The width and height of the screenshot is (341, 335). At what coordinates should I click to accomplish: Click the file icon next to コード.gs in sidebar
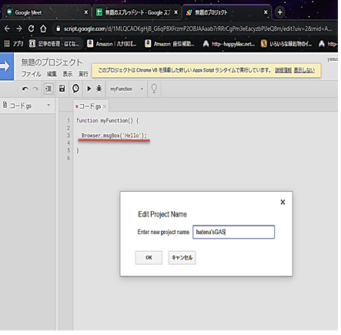(x=5, y=105)
